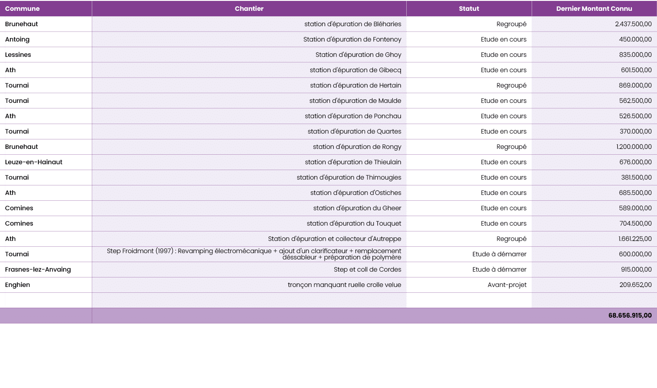Click the Dernier Montant Connu header
The width and height of the screenshot is (657, 388).
[594, 9]
